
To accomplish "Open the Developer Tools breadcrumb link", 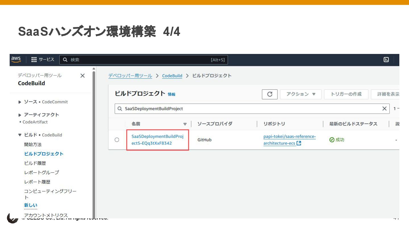I will [x=130, y=76].
